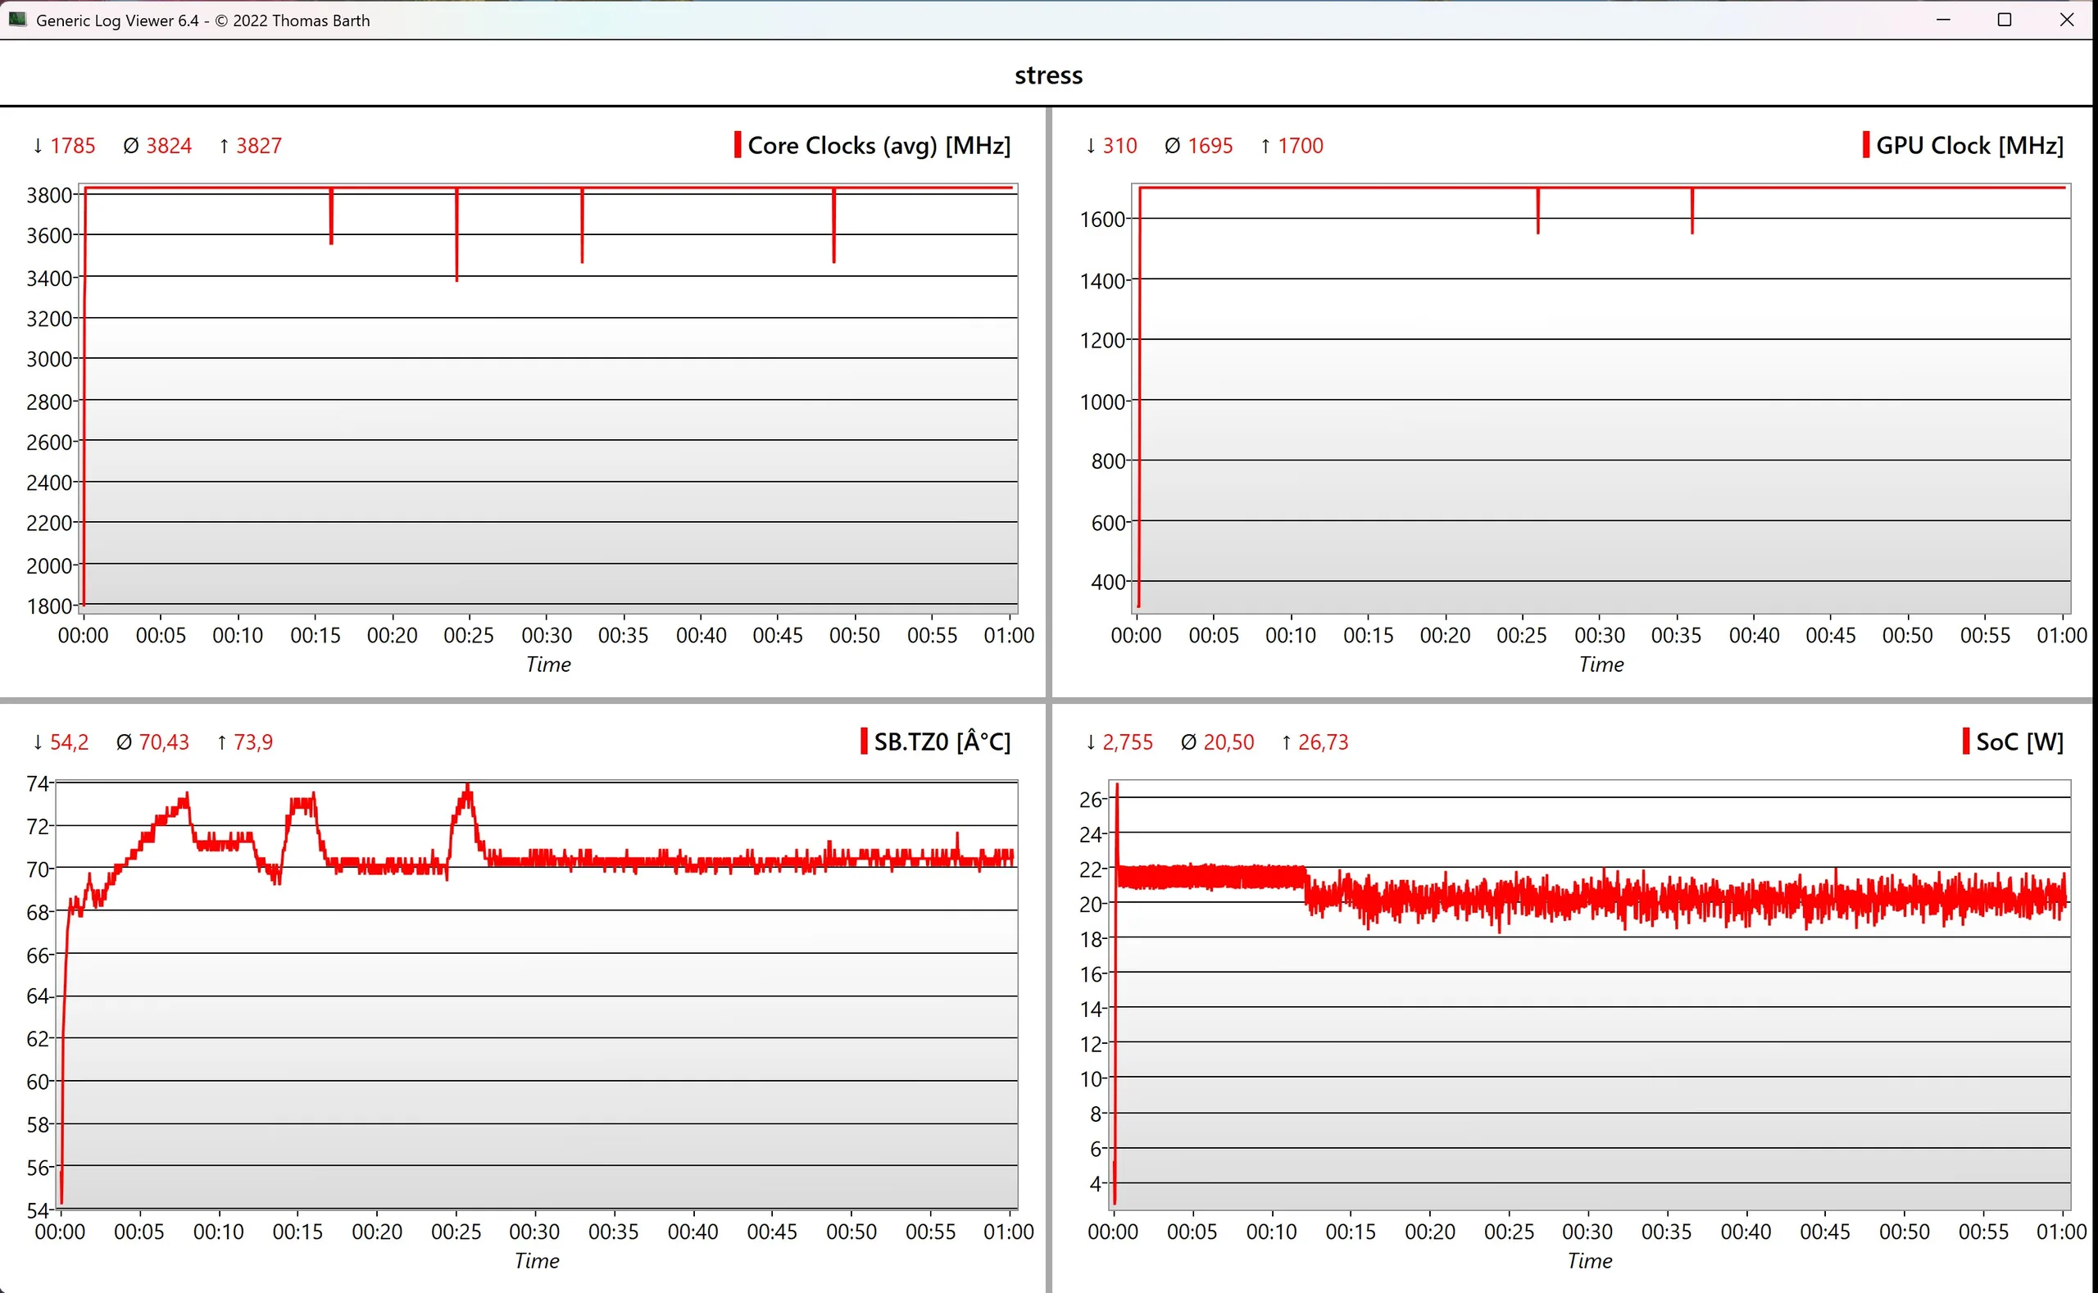Click the "stress" log title
This screenshot has width=2098, height=1293.
coord(1048,75)
